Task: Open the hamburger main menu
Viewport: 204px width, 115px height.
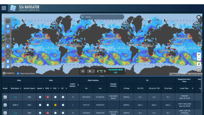Action: click(4, 8)
